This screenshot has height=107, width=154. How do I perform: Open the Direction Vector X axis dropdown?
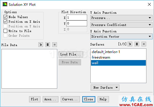click(121, 36)
